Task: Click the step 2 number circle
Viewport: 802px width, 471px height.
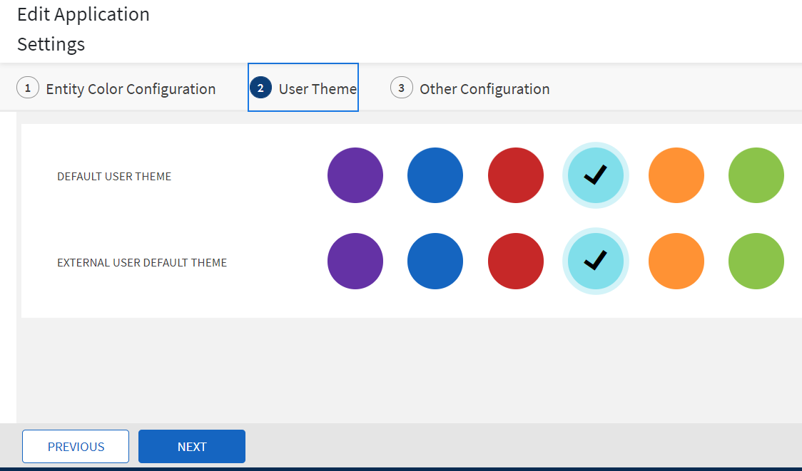Action: tap(260, 88)
